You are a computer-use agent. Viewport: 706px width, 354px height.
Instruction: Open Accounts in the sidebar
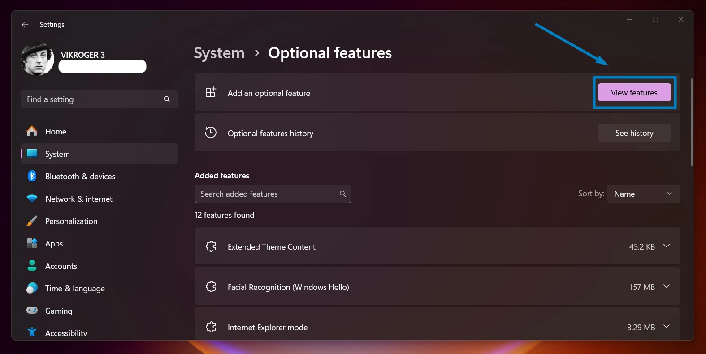99,266
